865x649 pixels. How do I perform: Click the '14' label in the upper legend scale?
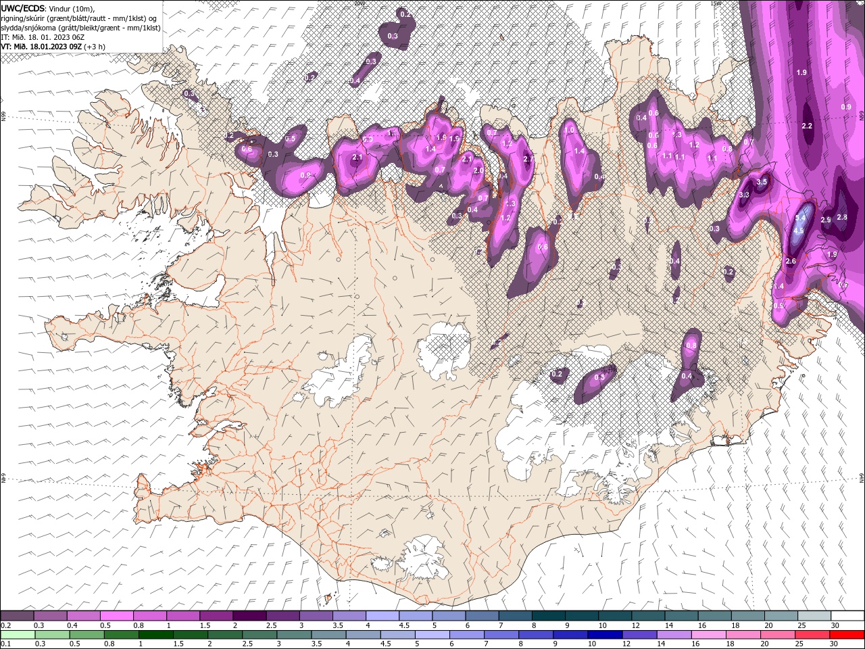coord(670,625)
